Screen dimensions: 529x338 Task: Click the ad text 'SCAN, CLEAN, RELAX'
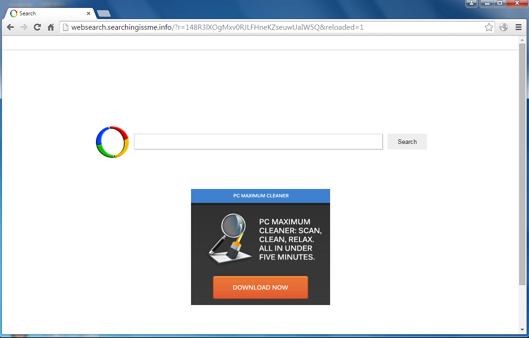[x=290, y=235]
